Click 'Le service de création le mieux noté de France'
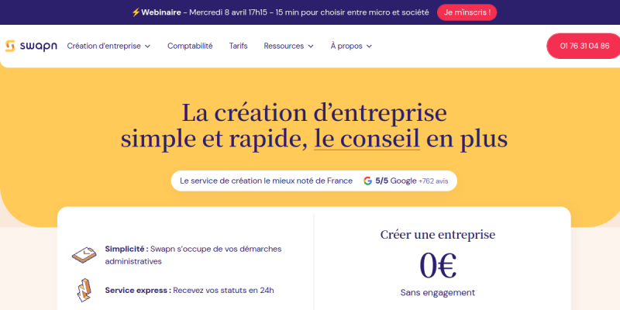Viewport: 620px width, 310px height. (x=266, y=181)
